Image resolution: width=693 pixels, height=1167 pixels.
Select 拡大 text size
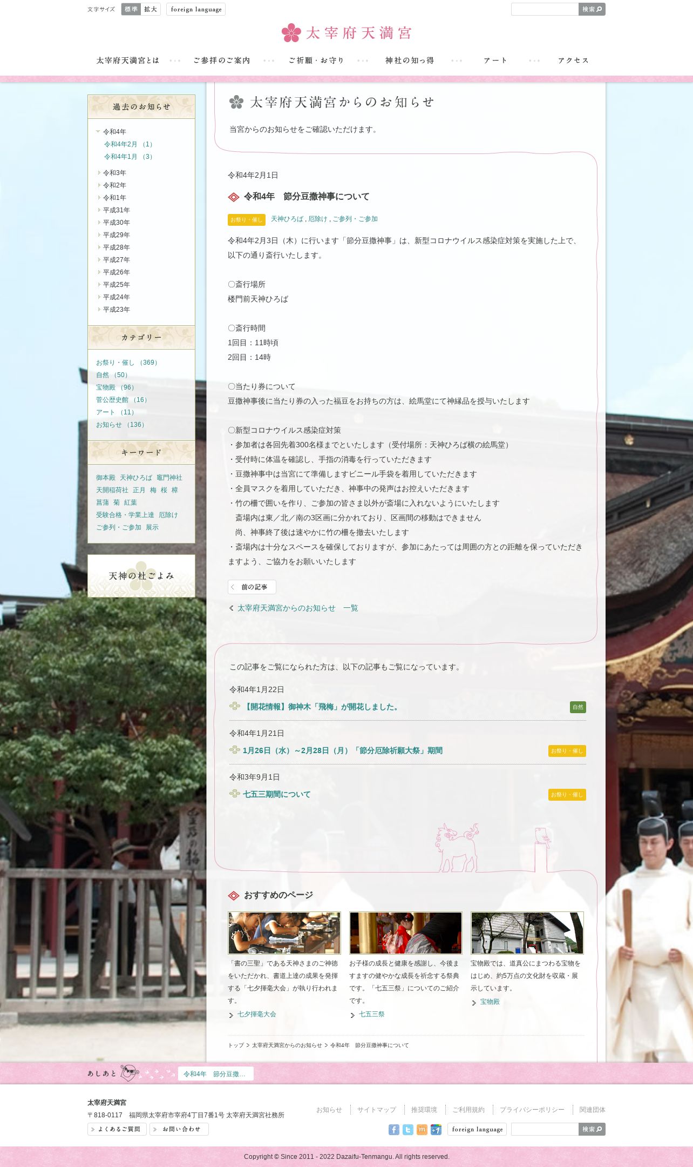click(x=151, y=9)
